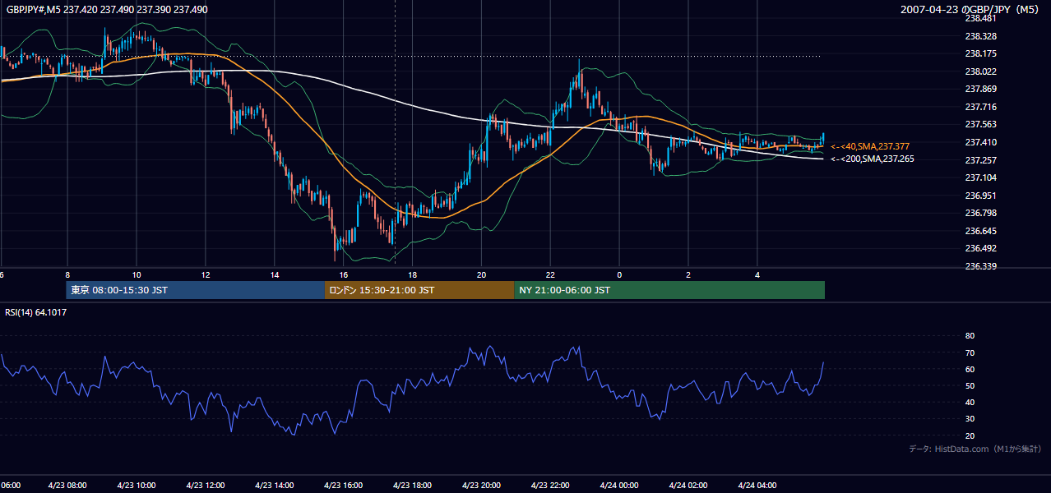
Task: Click hour label 18 under price chart
Action: (x=413, y=274)
